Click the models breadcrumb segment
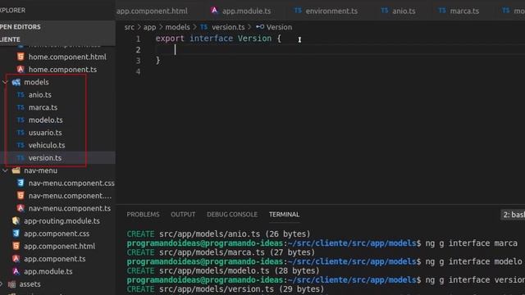Image resolution: width=525 pixels, height=295 pixels. click(177, 27)
